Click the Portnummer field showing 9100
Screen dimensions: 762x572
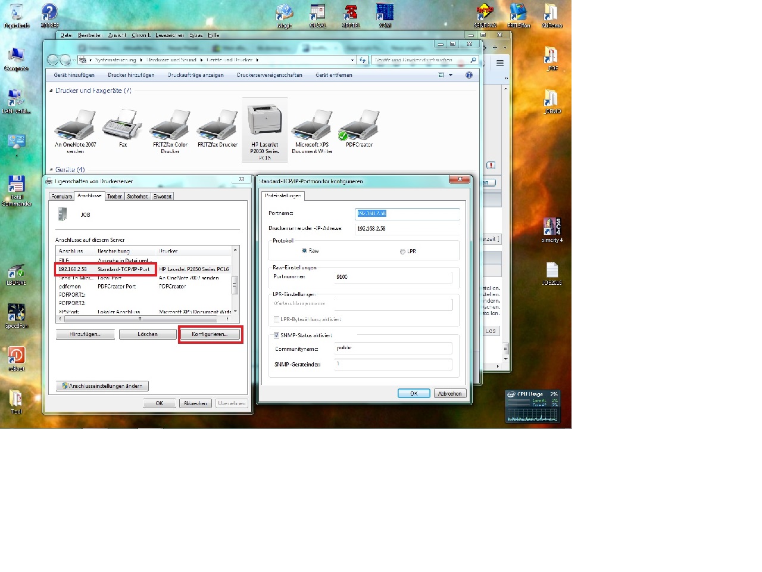tap(393, 277)
